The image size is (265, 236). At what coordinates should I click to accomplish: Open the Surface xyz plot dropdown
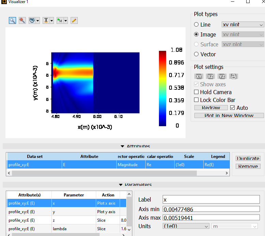[243, 44]
